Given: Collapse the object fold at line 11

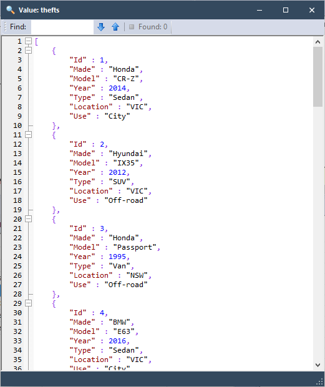Looking at the screenshot, I should pyautogui.click(x=29, y=135).
